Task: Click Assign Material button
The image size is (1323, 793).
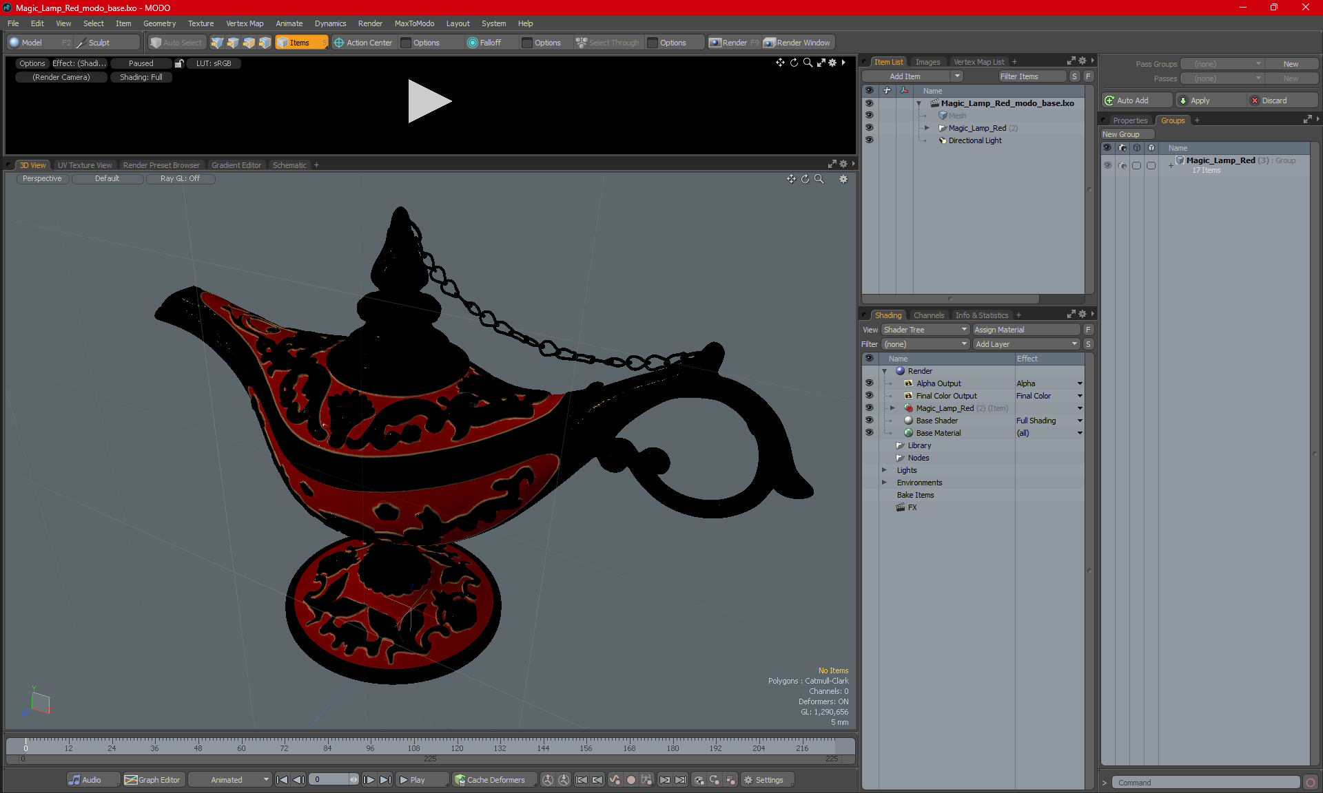Action: [x=1026, y=330]
